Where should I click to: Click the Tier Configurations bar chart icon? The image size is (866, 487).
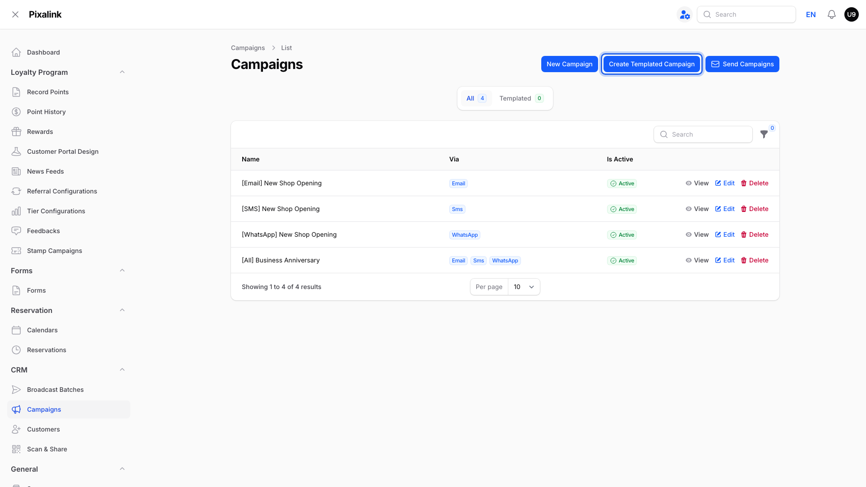16,211
